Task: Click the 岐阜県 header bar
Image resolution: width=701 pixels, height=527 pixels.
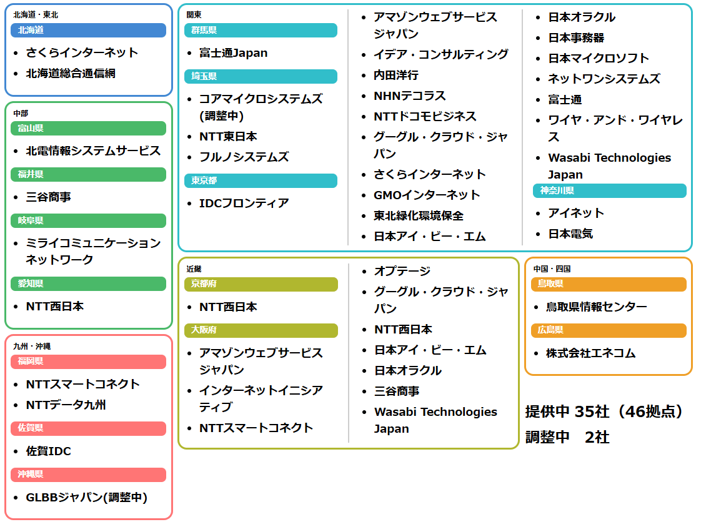Action: coord(89,221)
